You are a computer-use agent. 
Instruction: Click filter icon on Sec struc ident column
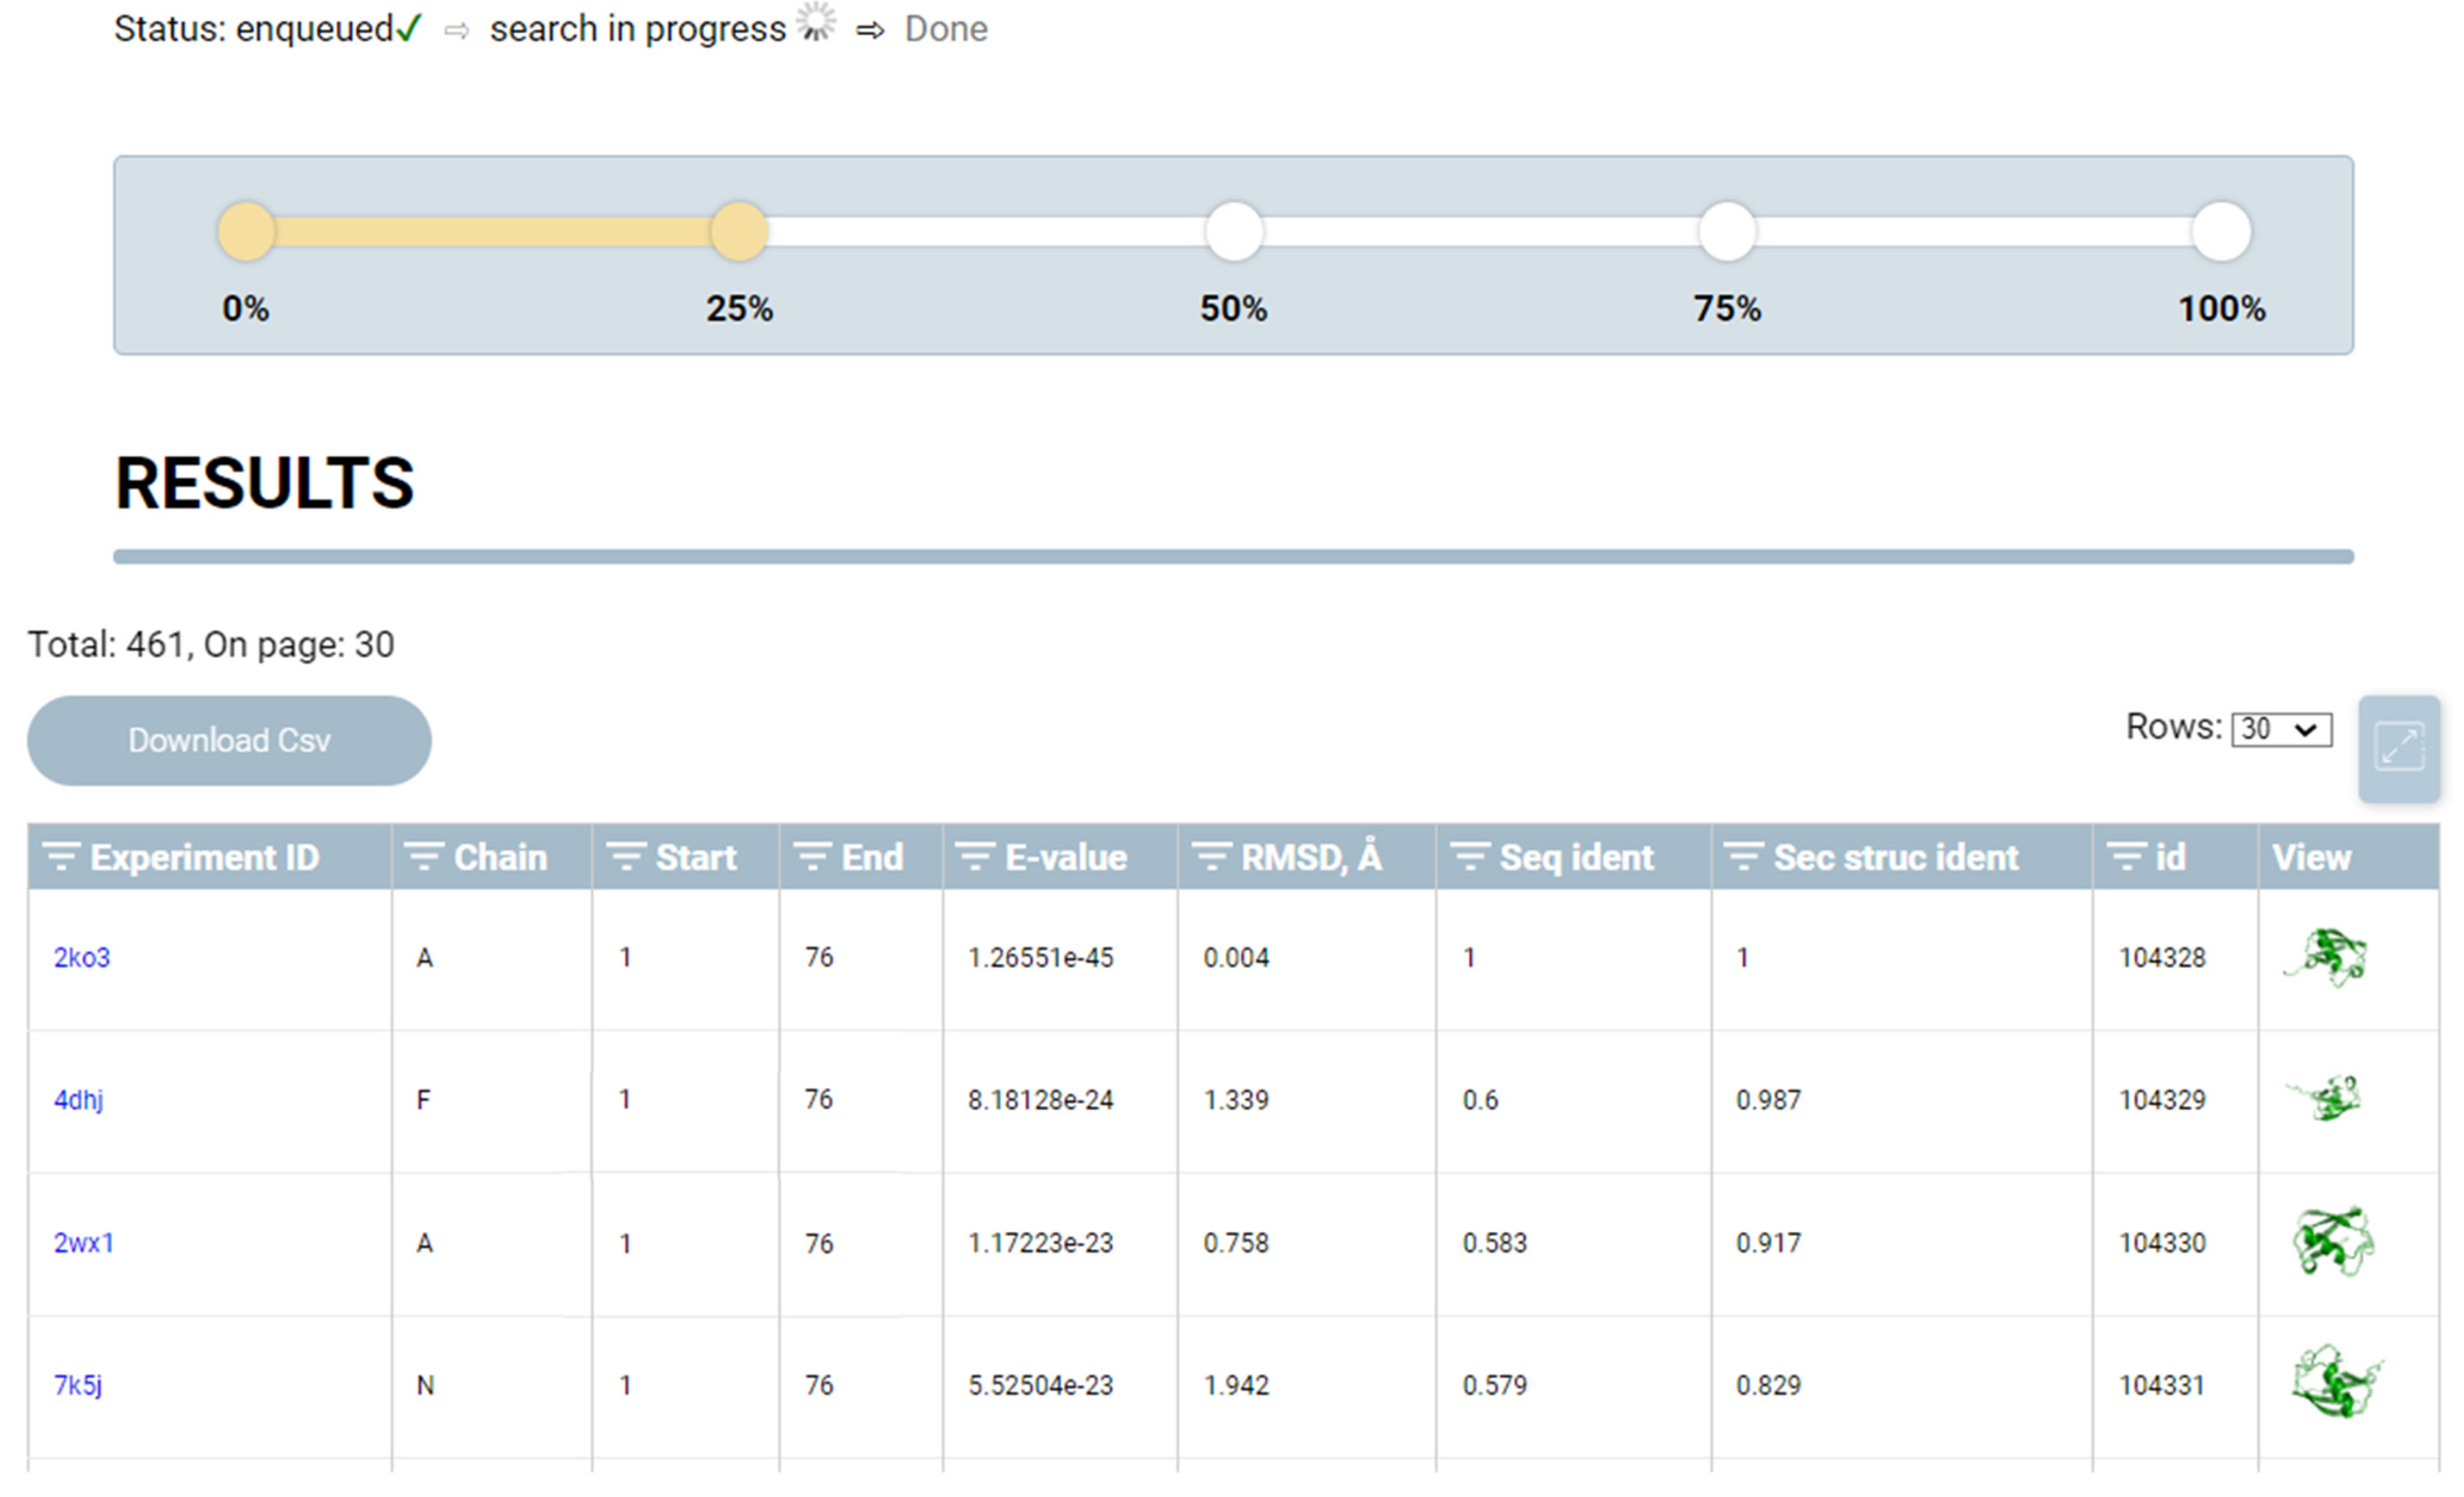tap(1743, 857)
